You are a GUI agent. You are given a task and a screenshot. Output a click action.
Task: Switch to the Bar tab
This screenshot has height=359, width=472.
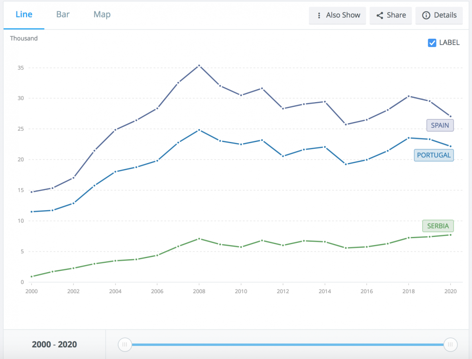pos(63,15)
